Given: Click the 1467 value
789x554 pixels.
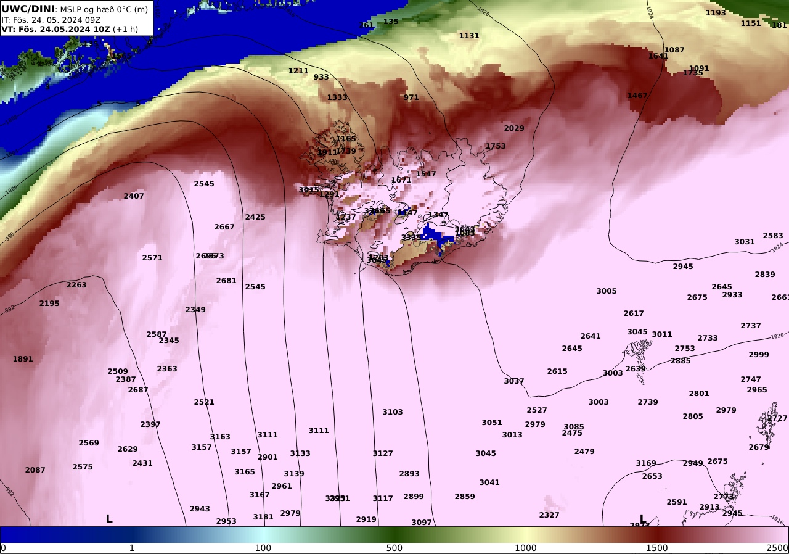Looking at the screenshot, I should [x=637, y=96].
